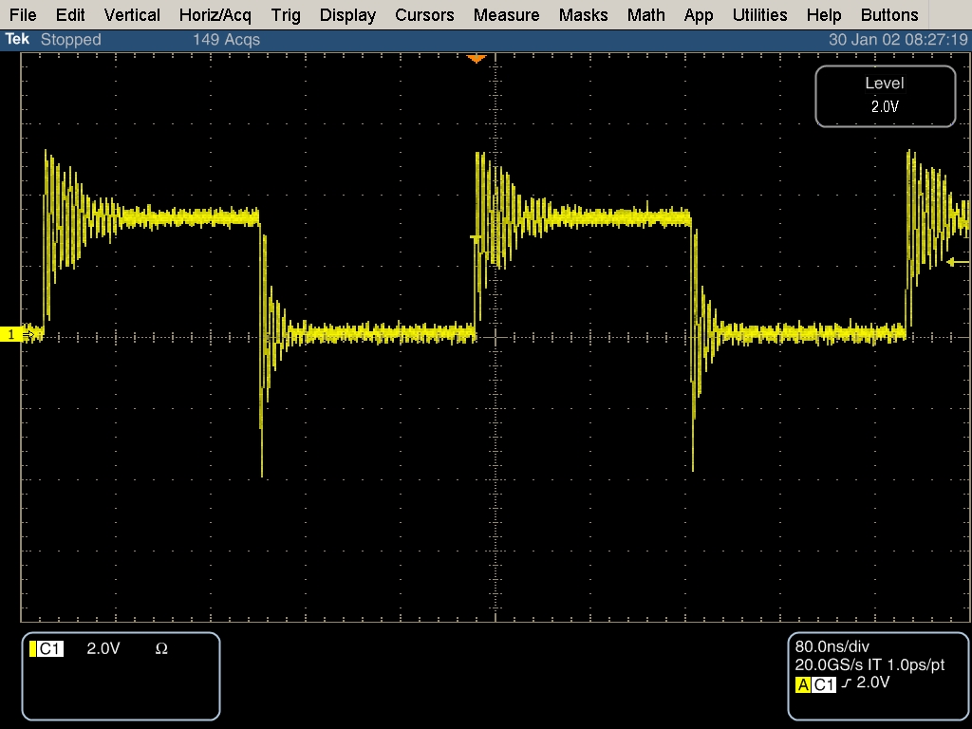Open the Help menu
The height and width of the screenshot is (729, 972).
click(x=824, y=15)
